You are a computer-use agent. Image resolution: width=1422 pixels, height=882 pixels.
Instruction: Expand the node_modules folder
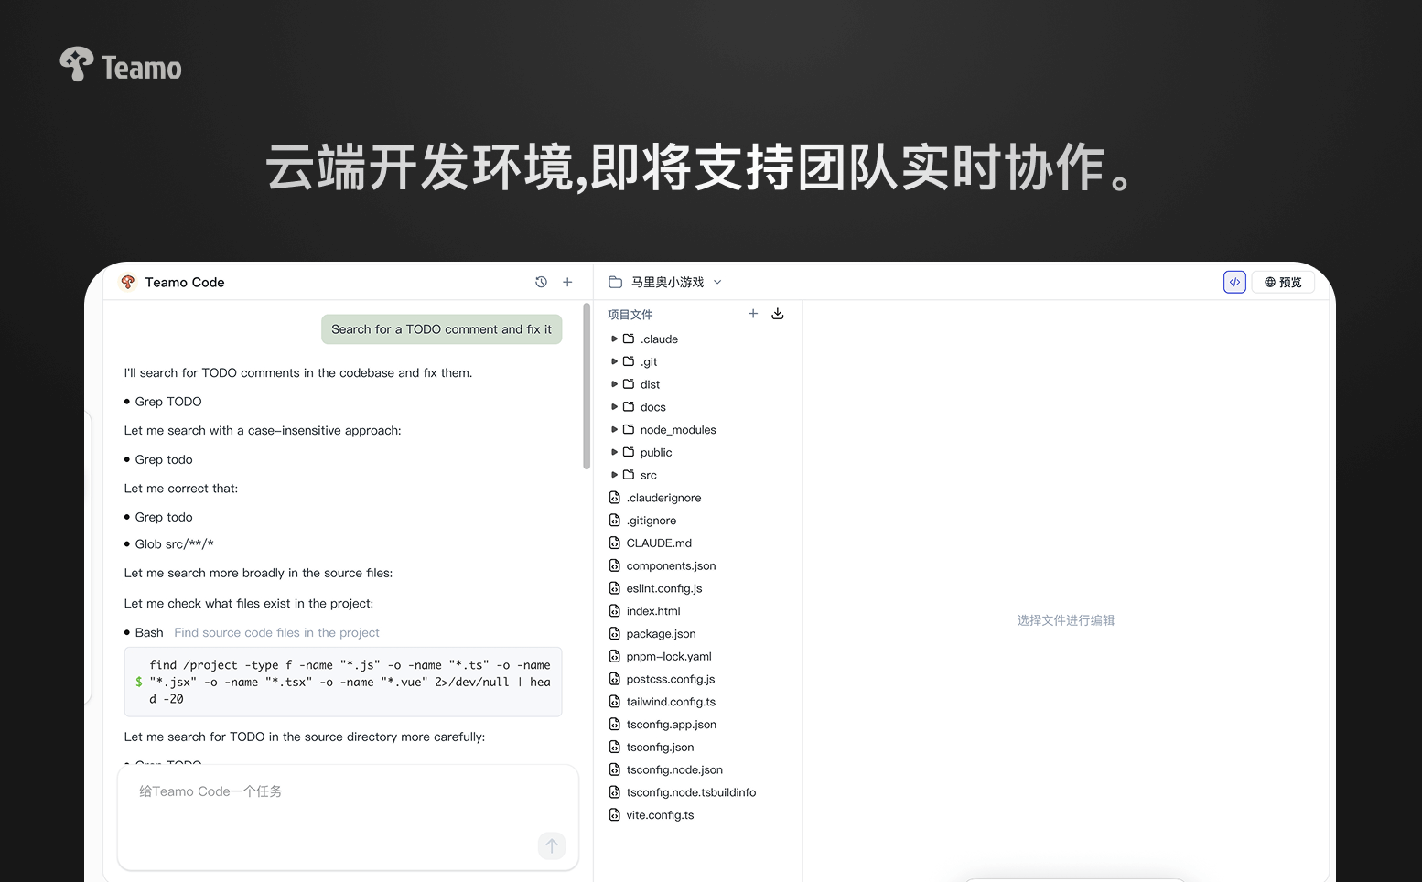coord(677,430)
